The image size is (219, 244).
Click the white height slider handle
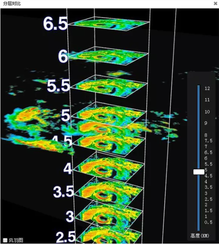coord(199,172)
